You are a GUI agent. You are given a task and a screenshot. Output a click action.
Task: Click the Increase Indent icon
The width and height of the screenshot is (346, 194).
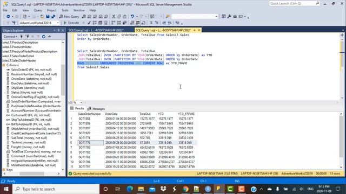[169, 23]
